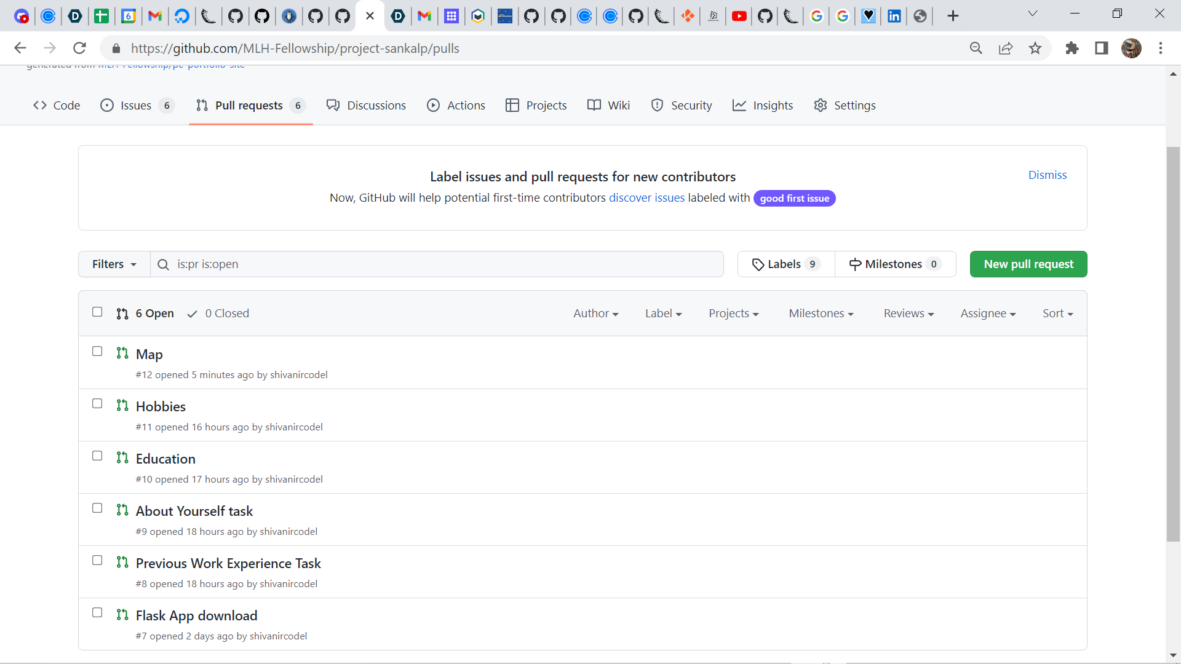Toggle the select-all pull requests checkbox

click(97, 312)
